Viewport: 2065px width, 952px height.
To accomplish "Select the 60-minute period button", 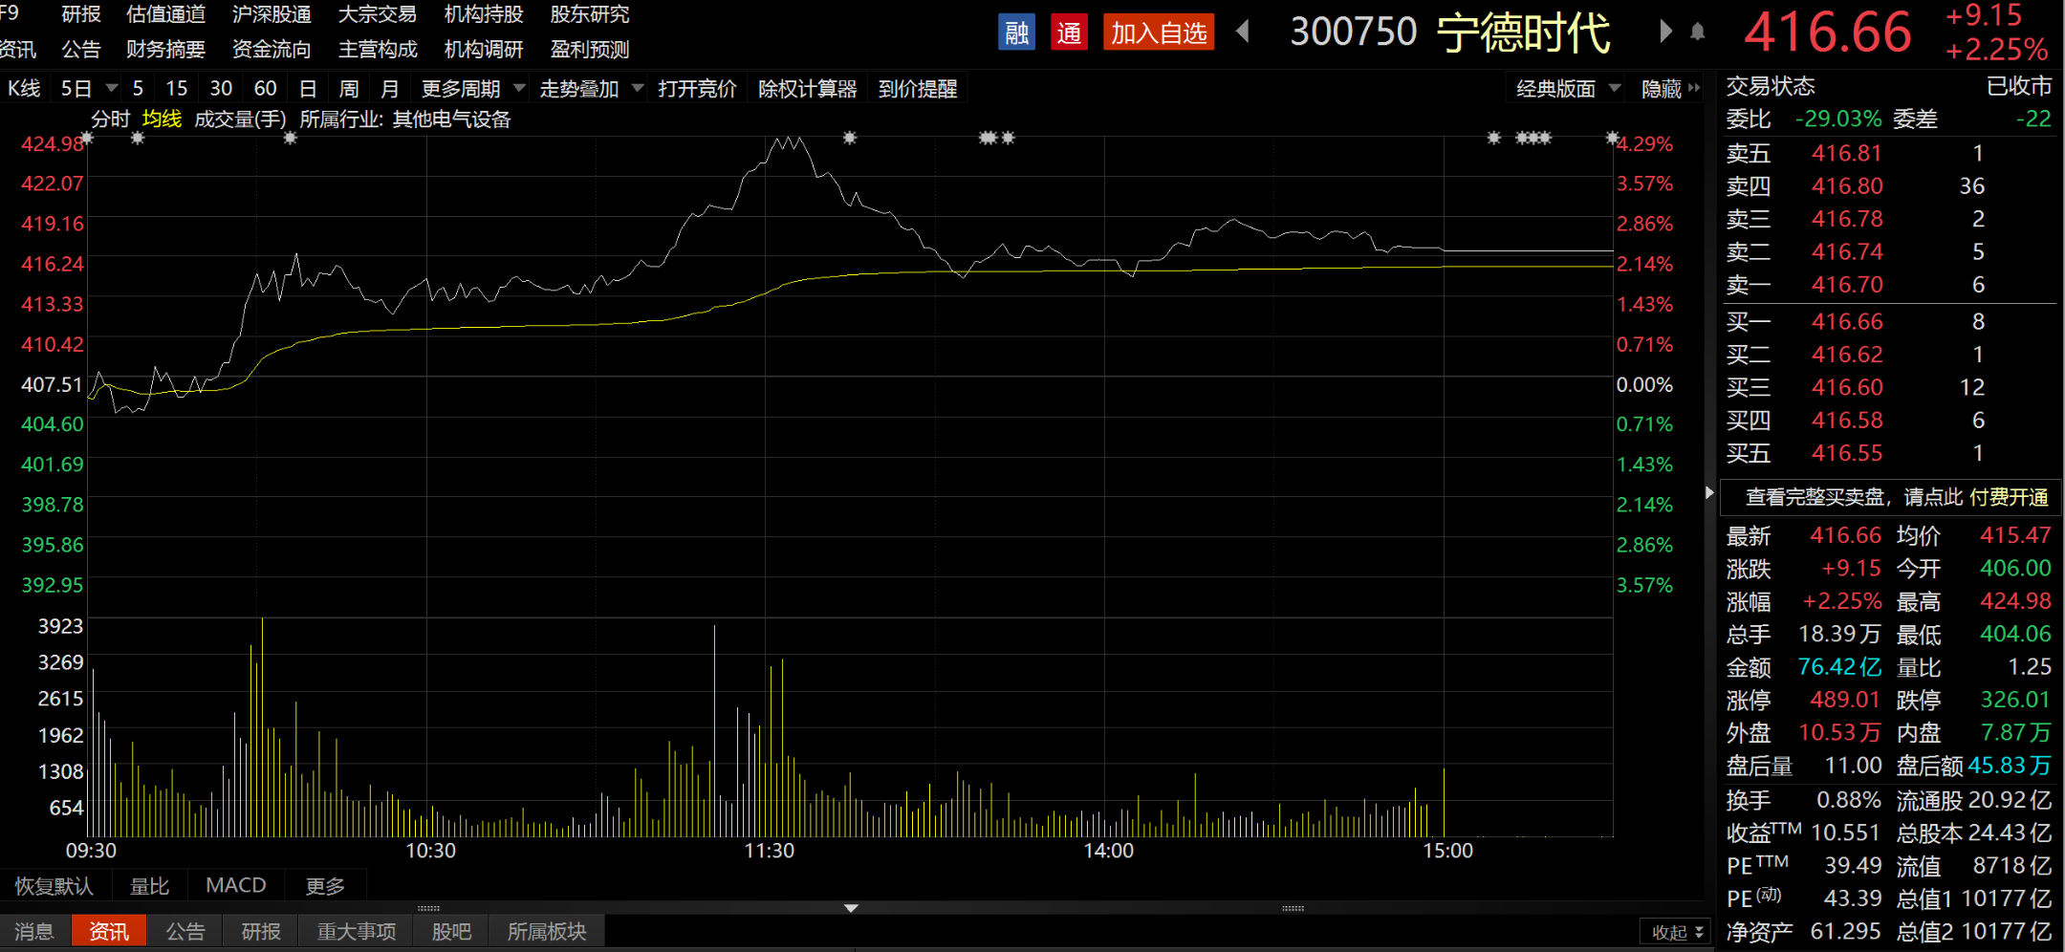I will 265,89.
